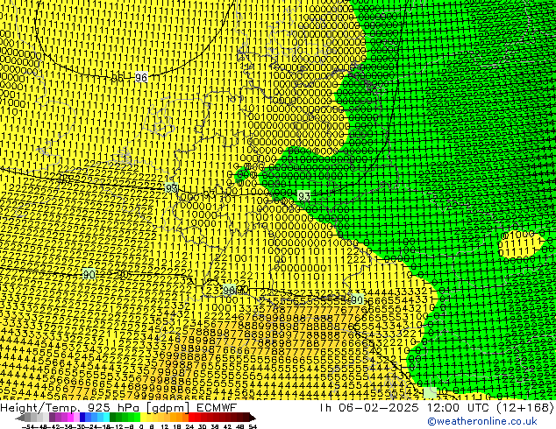
Task: Click the 06-02-2025 12:00 UTC date label
Action: coord(416,408)
